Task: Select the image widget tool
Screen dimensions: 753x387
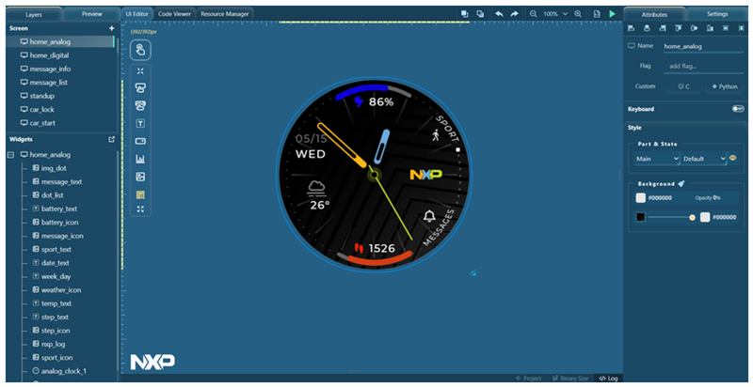Action: [140, 177]
